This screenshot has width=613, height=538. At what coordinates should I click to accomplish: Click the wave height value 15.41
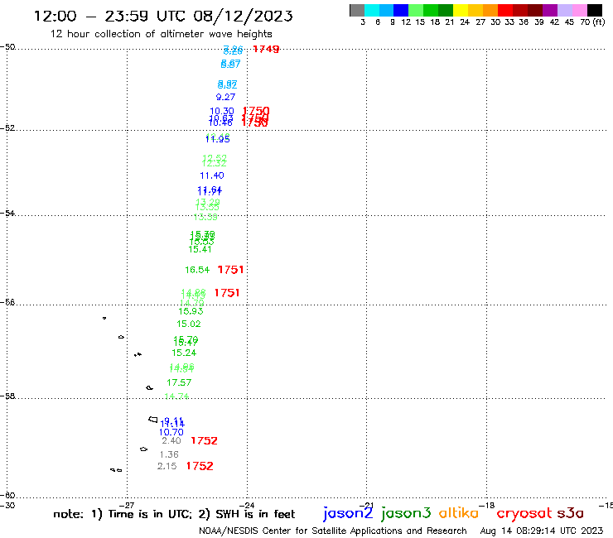coord(200,249)
